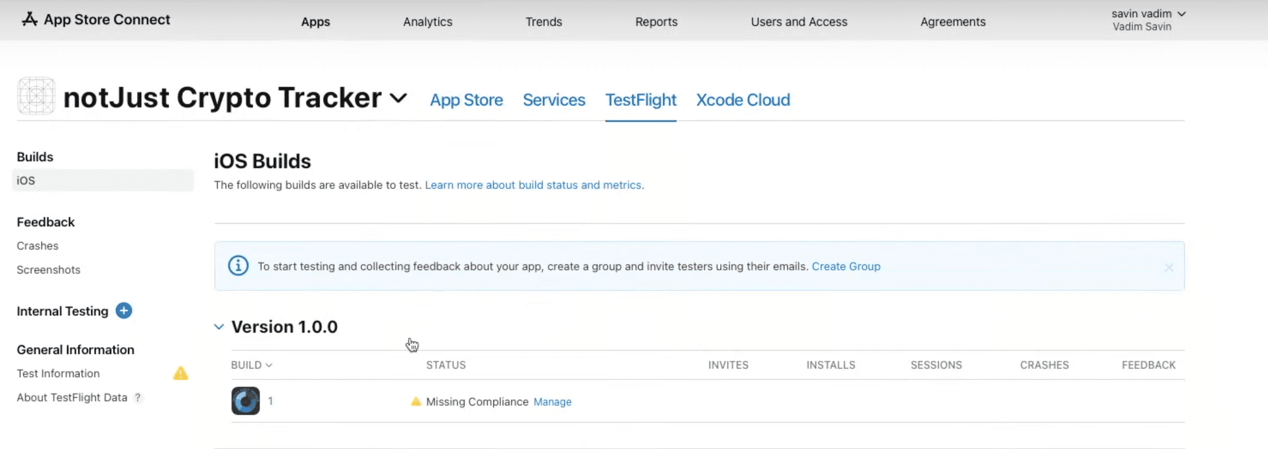
Task: Click the warning triangle beside Test Information
Action: coord(181,373)
